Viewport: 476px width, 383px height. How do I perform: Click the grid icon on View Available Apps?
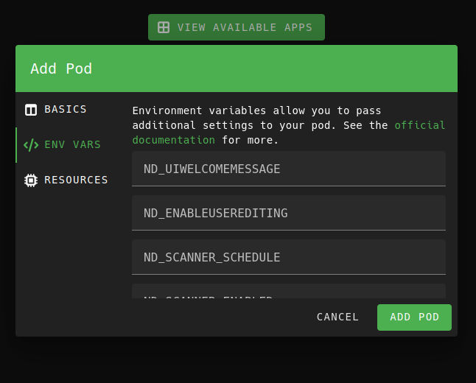(x=164, y=27)
